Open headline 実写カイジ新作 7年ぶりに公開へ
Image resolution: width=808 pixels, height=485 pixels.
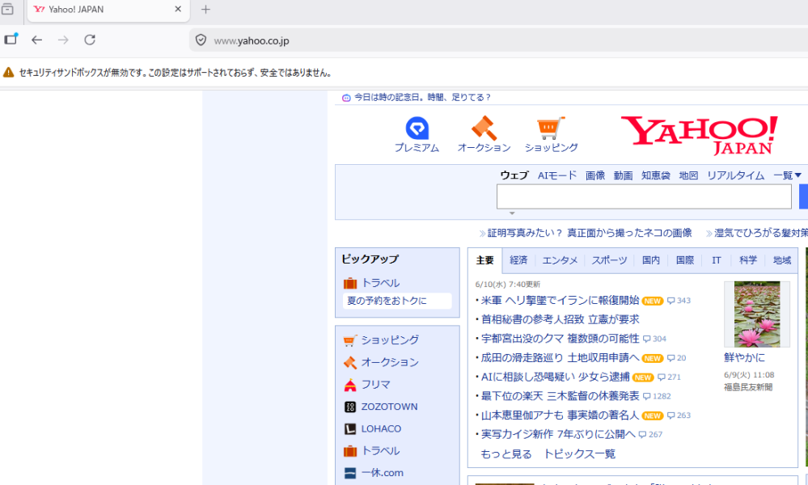pos(558,434)
